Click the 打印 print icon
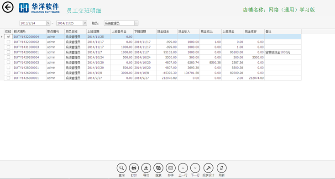Screen dimensions: 335x179 pos(134,168)
